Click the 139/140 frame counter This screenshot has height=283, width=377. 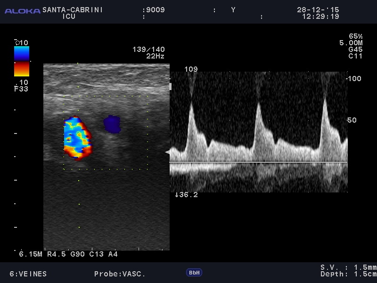point(149,50)
